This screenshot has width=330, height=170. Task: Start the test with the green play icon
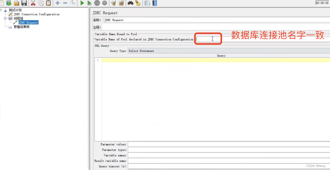[82, 3]
